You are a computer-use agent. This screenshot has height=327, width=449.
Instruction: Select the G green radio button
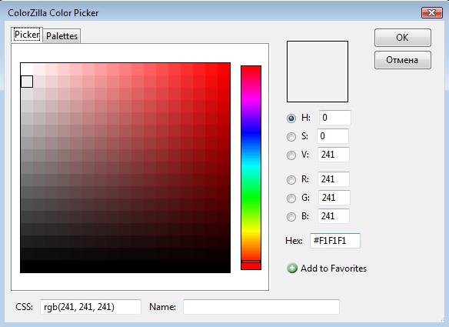coord(291,199)
